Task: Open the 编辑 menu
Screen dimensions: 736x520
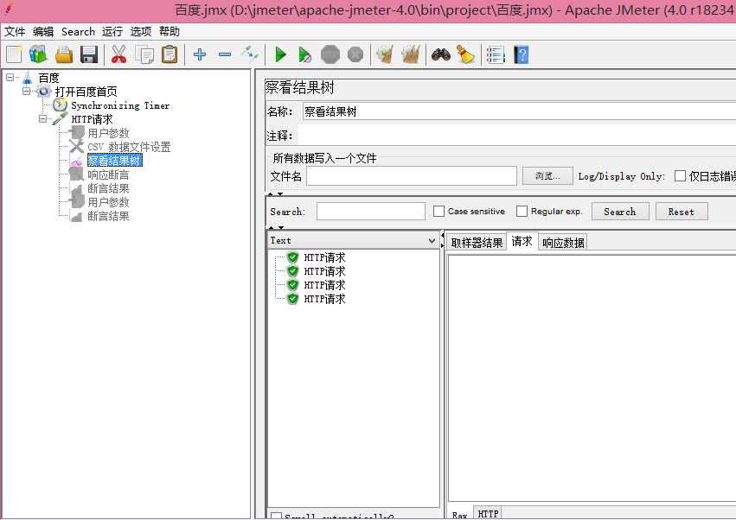Action: point(43,31)
